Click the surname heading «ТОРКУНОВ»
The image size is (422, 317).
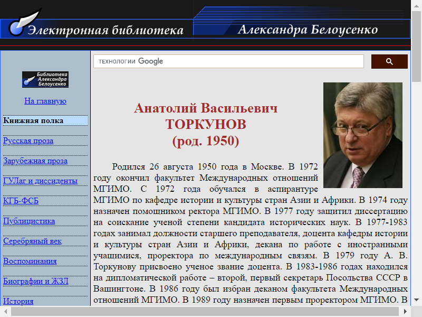pos(206,125)
